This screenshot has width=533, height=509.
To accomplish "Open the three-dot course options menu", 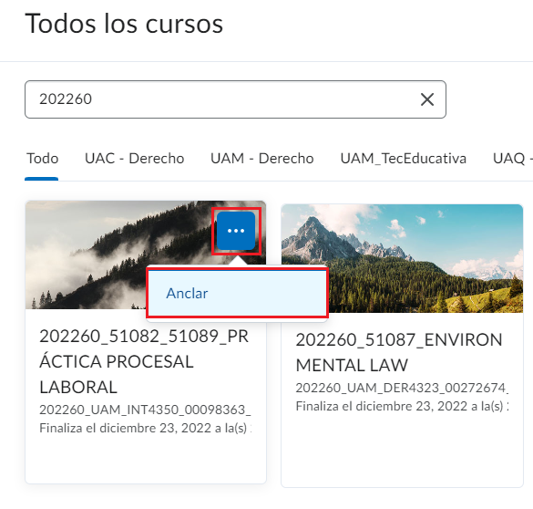I will [236, 231].
